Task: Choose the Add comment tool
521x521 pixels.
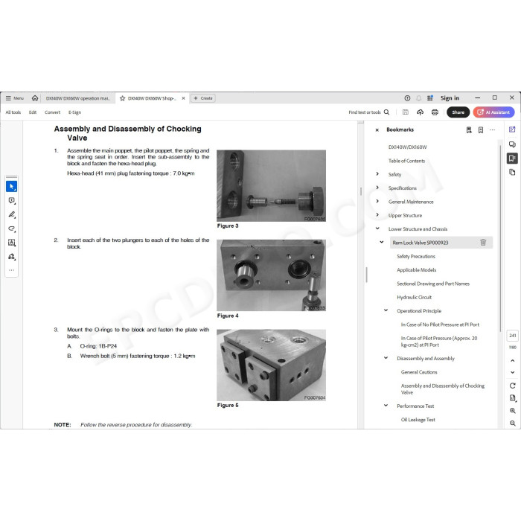Action: pyautogui.click(x=12, y=200)
